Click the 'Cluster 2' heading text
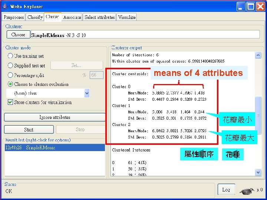The height and width of the screenshot is (200, 267). pyautogui.click(x=121, y=124)
